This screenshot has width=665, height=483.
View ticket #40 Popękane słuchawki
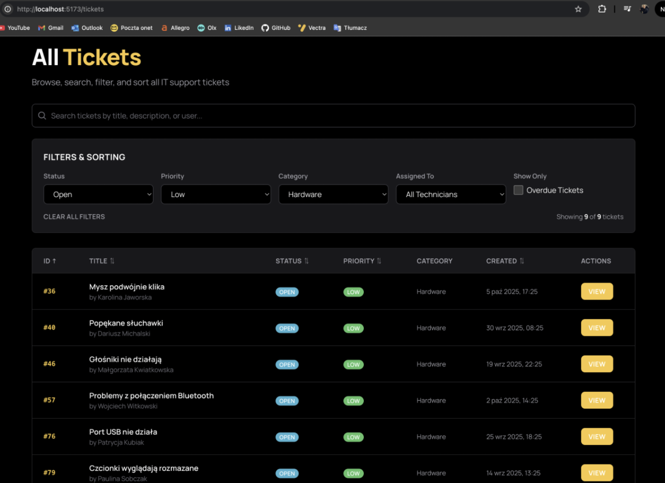click(597, 328)
